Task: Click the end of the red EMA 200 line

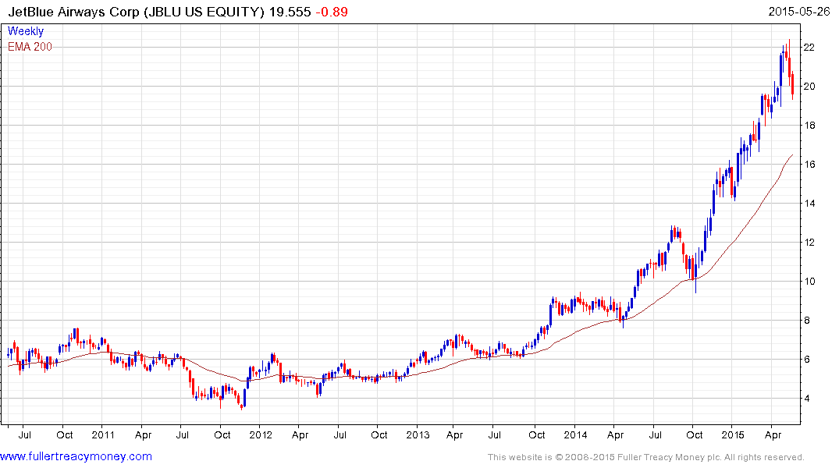Action: (792, 155)
